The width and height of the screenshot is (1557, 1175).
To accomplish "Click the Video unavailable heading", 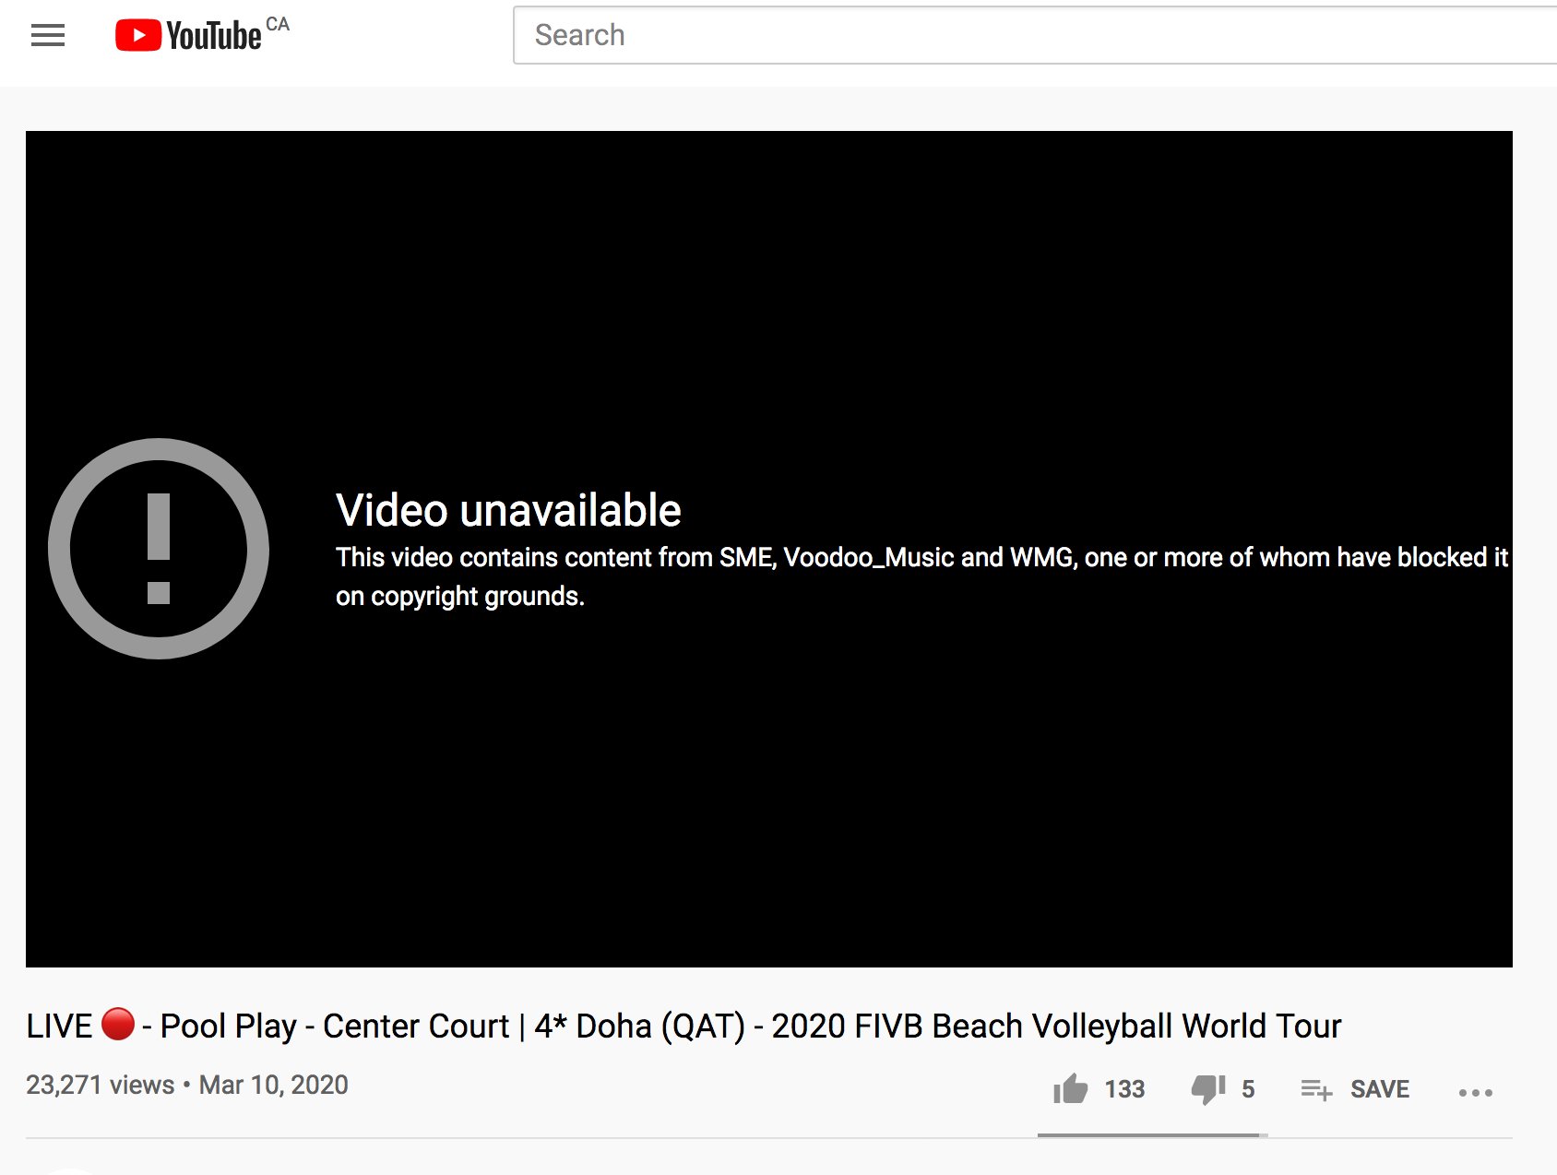I will pyautogui.click(x=508, y=510).
